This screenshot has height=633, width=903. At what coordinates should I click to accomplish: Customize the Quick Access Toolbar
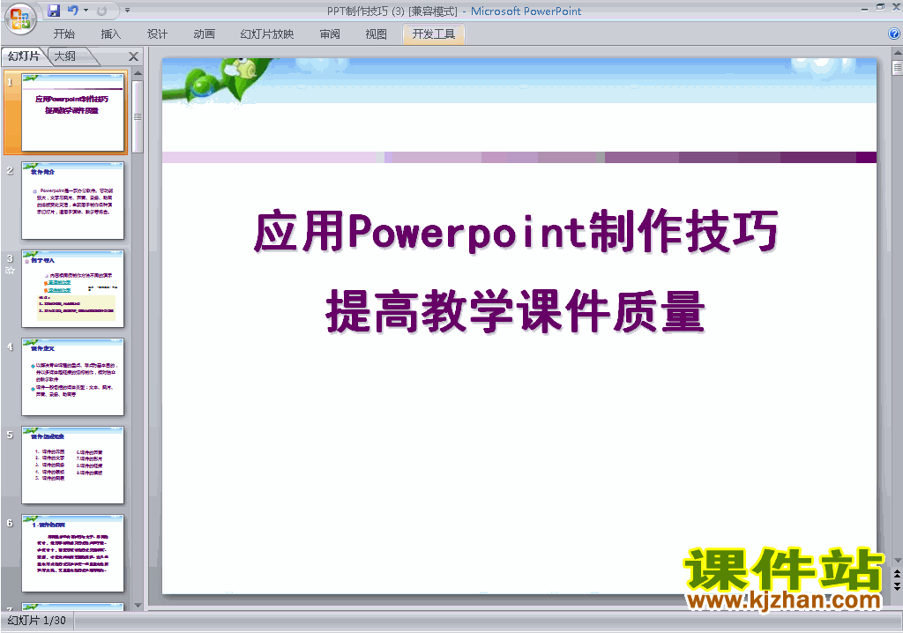tap(127, 11)
